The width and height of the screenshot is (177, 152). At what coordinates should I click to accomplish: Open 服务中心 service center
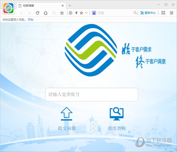click(148, 13)
